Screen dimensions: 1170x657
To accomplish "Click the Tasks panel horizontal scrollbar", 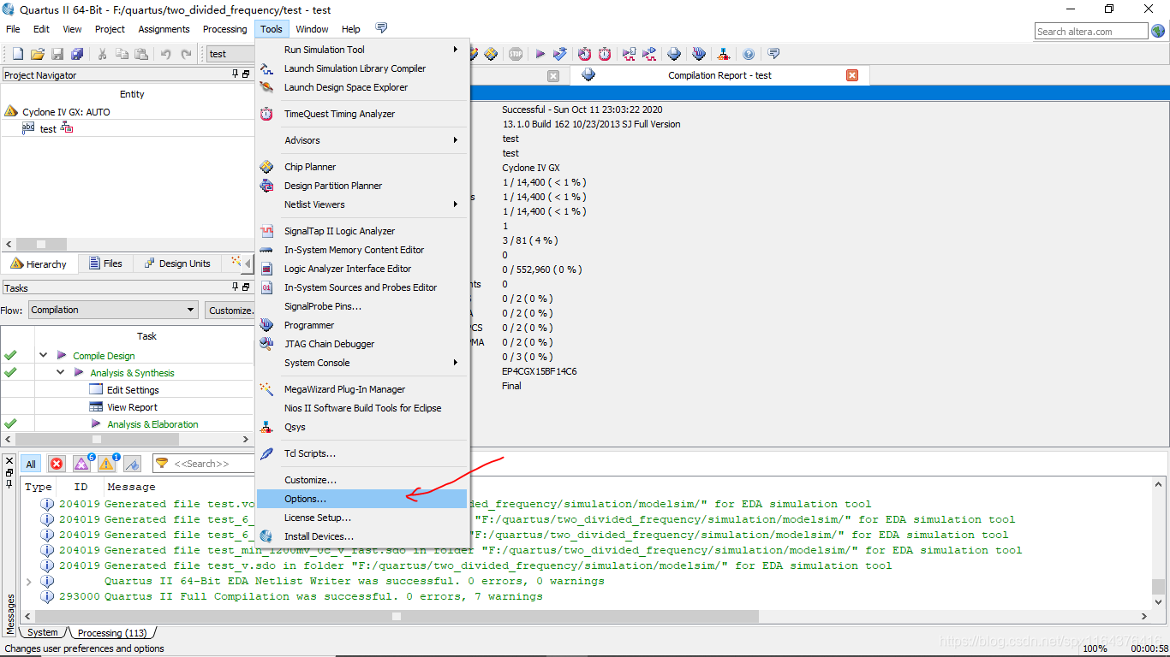I will [127, 439].
